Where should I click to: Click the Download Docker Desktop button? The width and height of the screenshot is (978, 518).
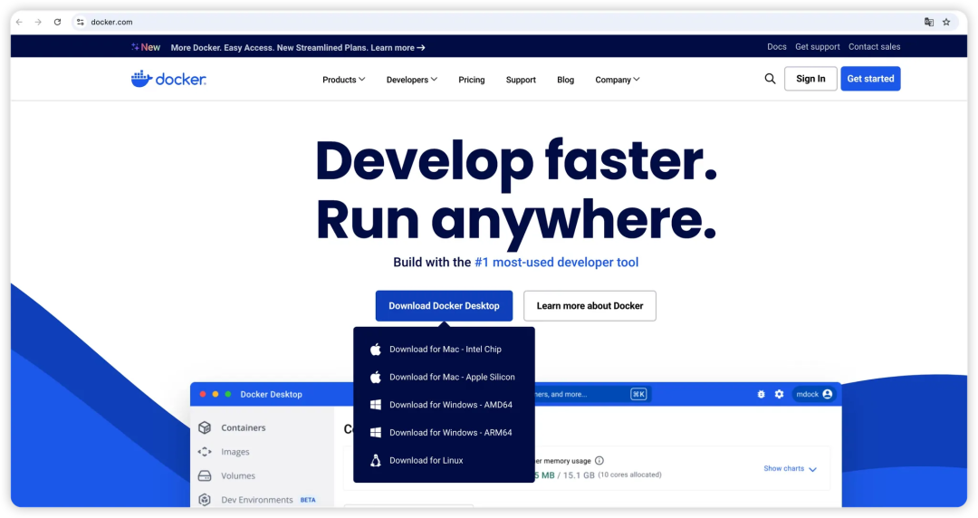click(444, 306)
